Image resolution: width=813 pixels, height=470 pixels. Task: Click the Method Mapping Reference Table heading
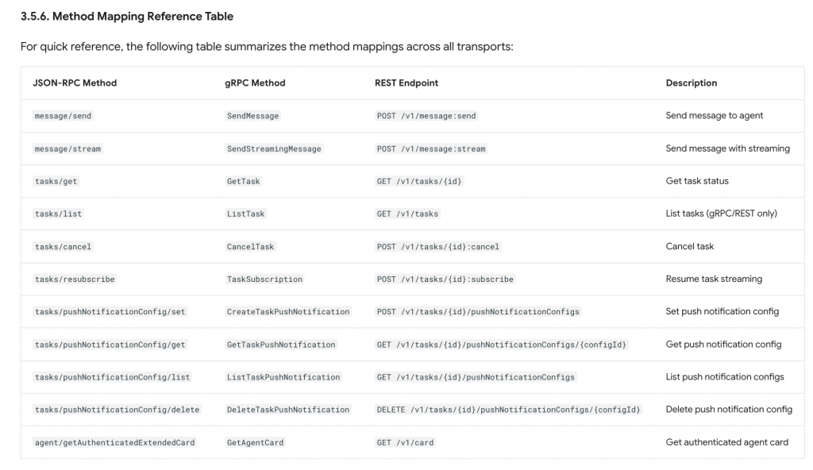127,16
